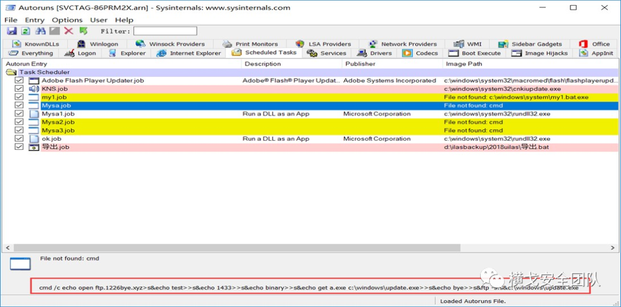The width and height of the screenshot is (621, 307).
Task: Switch to the Services tab
Action: pyautogui.click(x=327, y=53)
